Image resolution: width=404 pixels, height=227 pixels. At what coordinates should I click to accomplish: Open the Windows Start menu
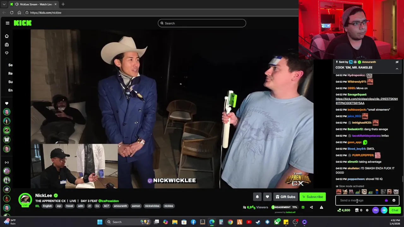point(100,222)
